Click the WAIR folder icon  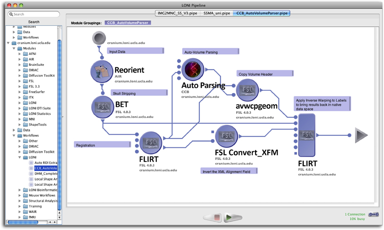(25, 212)
